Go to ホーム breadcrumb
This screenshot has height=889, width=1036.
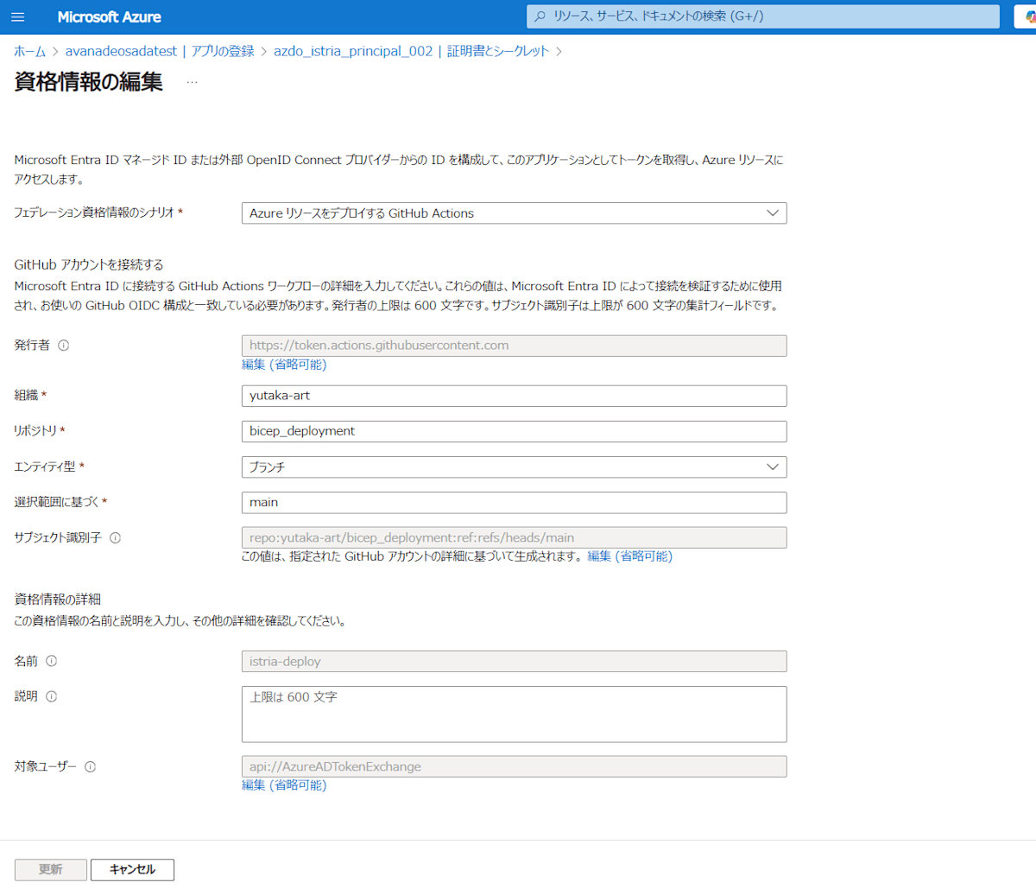click(29, 51)
